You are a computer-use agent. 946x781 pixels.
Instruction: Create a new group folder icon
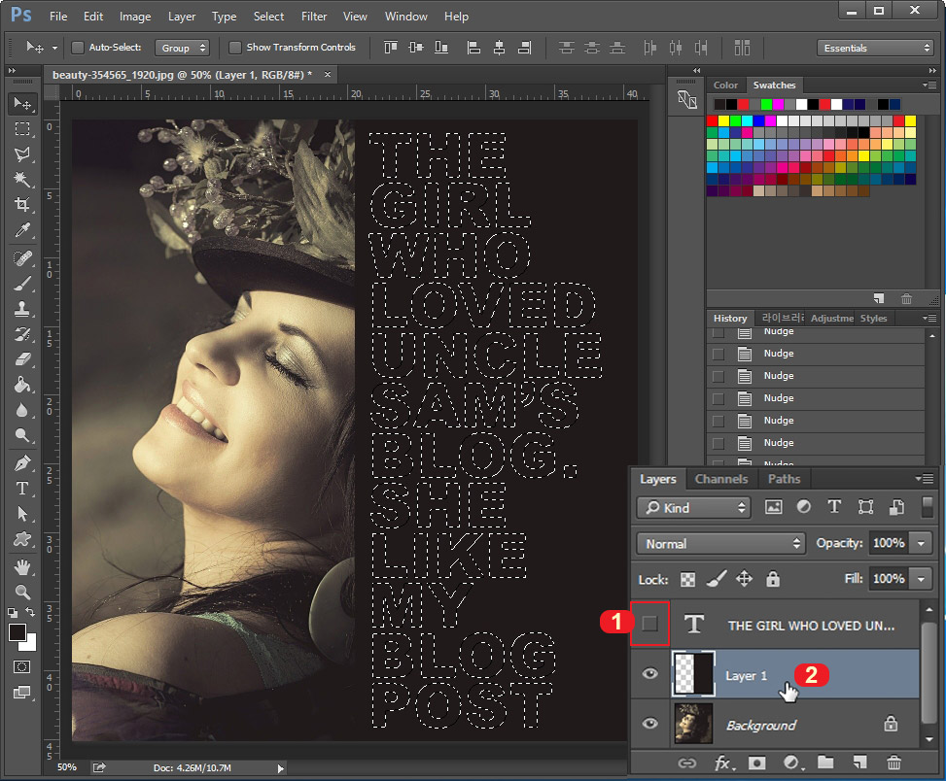825,763
